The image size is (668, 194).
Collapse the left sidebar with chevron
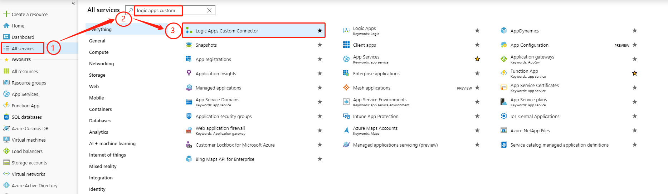(x=73, y=3)
